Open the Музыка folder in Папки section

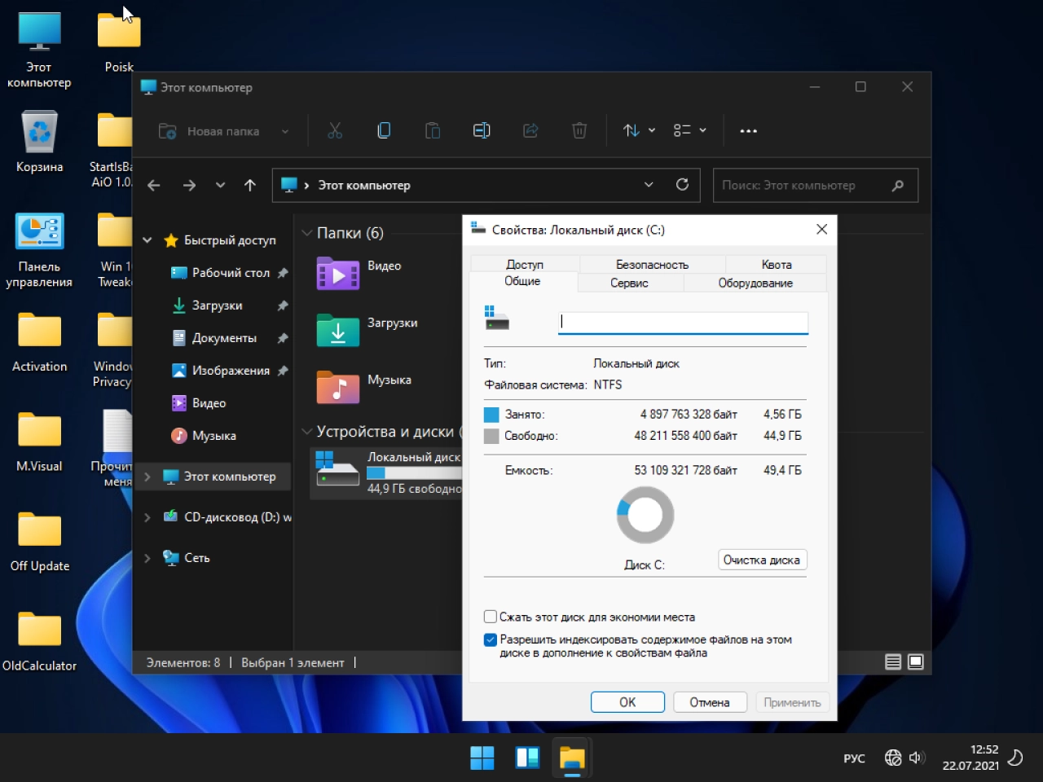coord(363,388)
